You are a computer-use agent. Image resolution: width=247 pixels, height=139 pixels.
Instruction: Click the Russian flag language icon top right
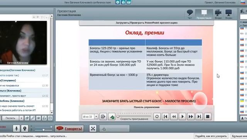[243, 2]
